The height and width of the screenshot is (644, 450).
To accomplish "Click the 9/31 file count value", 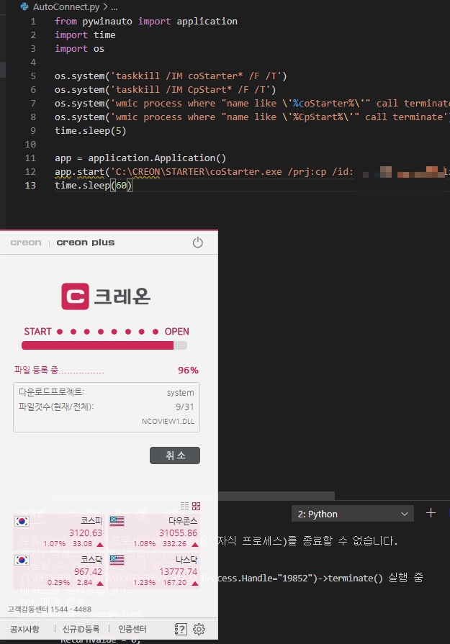I will tap(184, 407).
